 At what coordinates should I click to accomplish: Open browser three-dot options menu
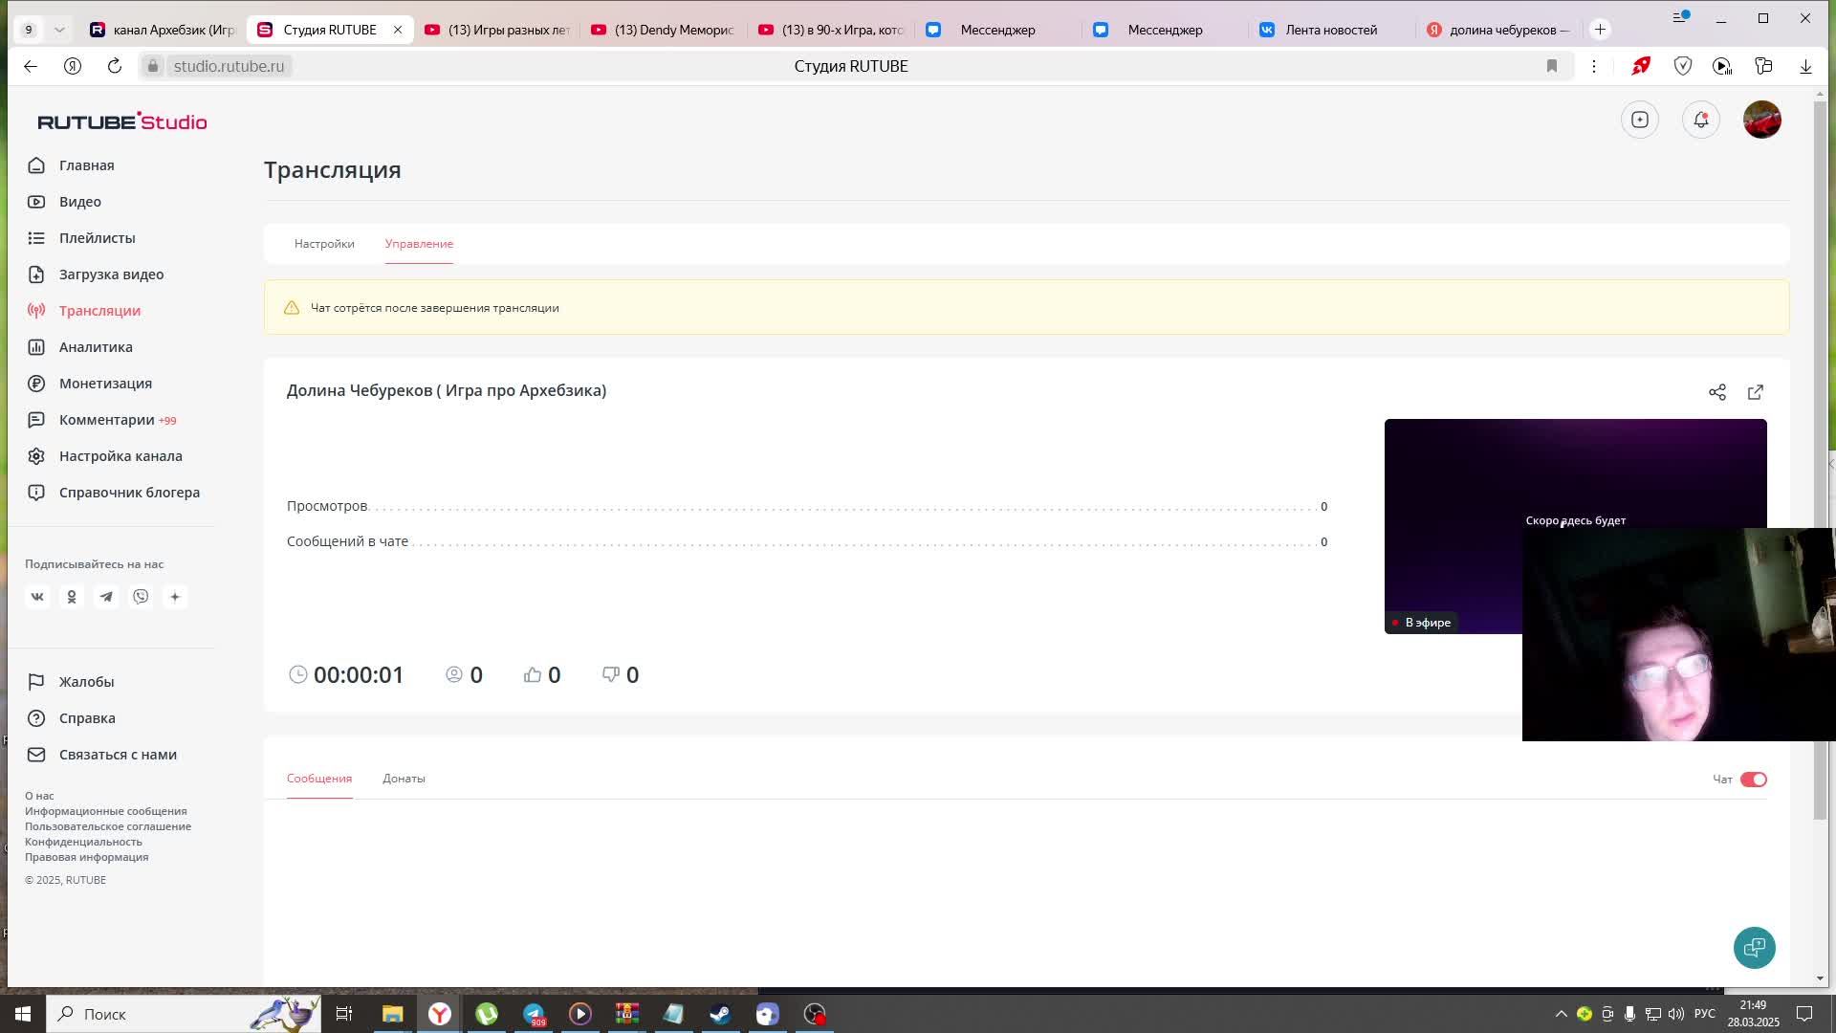[x=1593, y=66]
